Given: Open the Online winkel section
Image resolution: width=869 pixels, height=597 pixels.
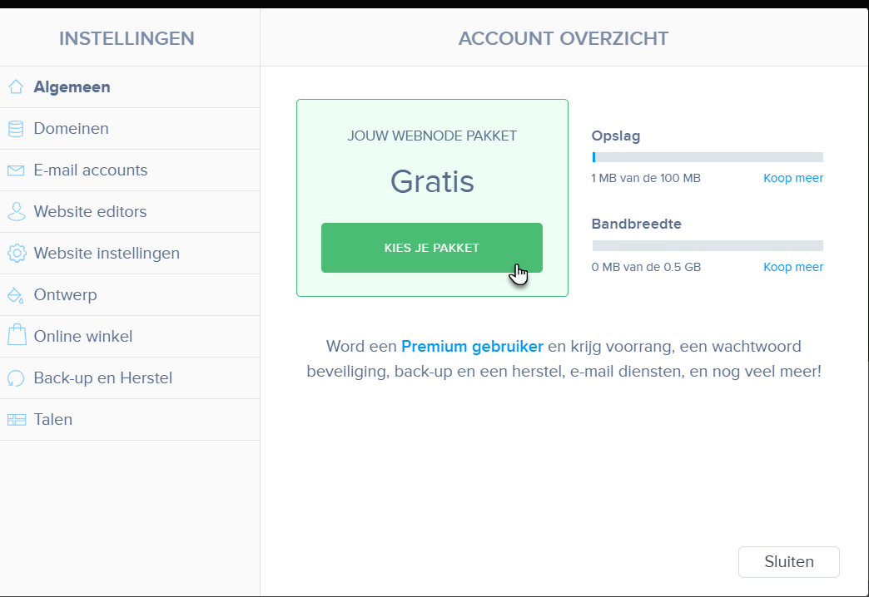Looking at the screenshot, I should coord(130,336).
